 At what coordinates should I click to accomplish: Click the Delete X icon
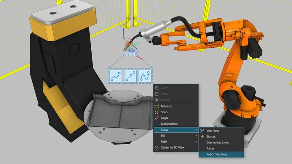coord(157,100)
